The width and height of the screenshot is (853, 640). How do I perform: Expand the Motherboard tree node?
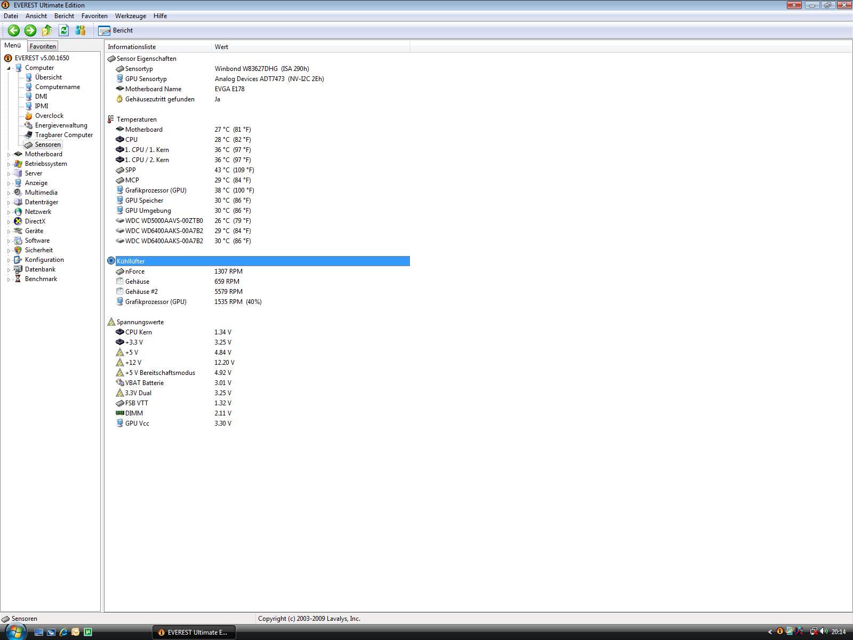point(9,155)
